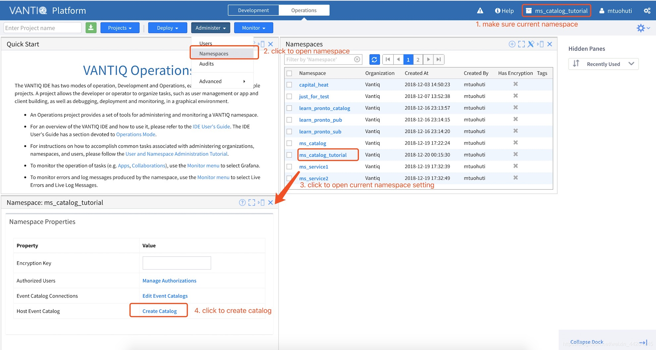Click the Create Catalog link
This screenshot has width=656, height=350.
[160, 311]
